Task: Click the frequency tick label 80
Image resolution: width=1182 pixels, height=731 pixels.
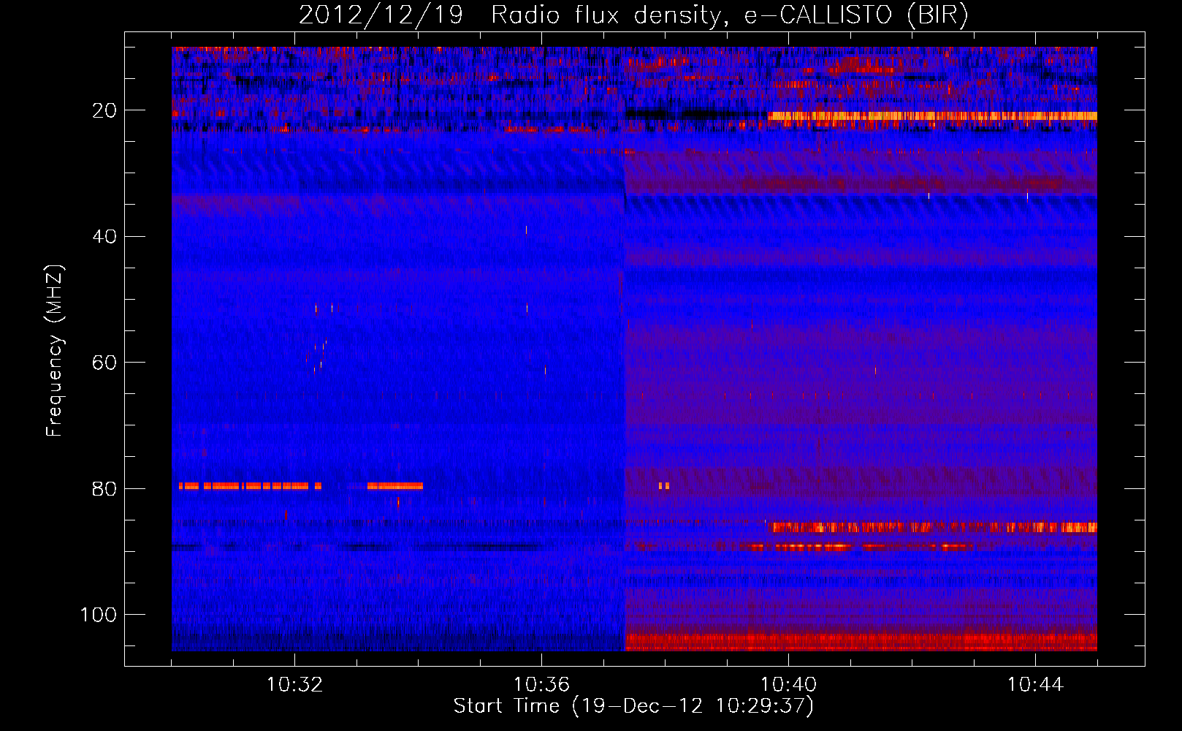Action: click(104, 488)
